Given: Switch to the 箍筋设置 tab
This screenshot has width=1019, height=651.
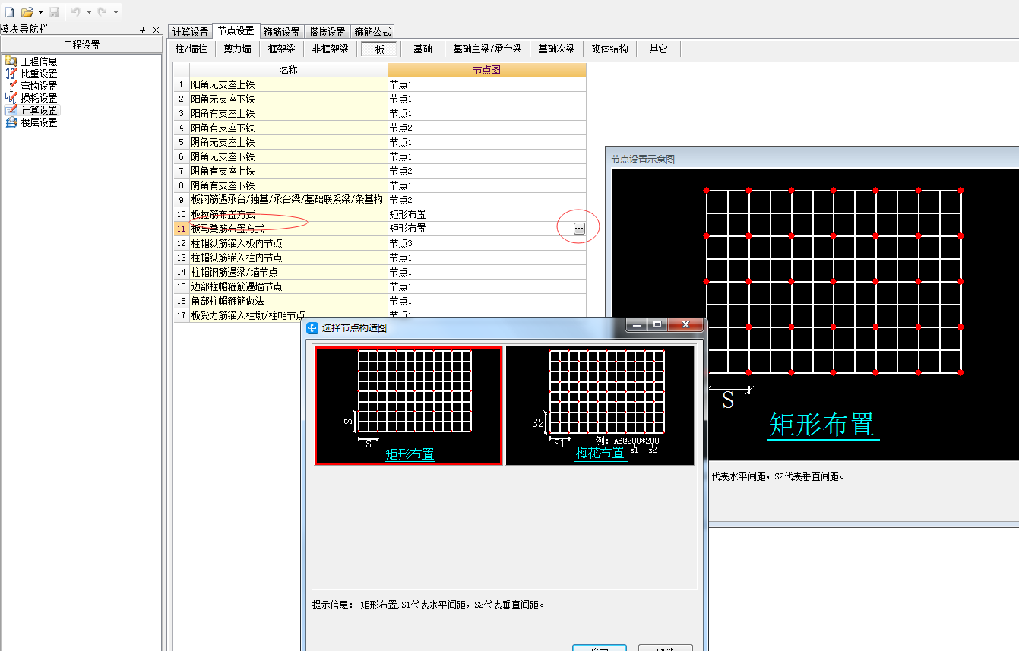Looking at the screenshot, I should (x=282, y=32).
